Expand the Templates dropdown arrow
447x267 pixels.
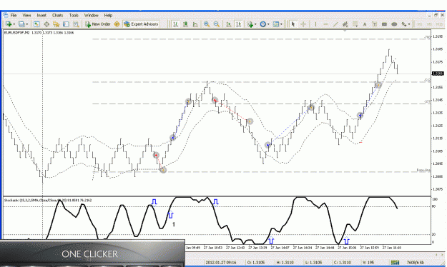coord(281,24)
